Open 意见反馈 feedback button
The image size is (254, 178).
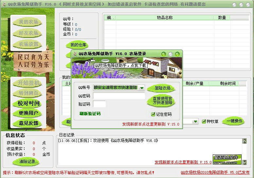point(28,123)
